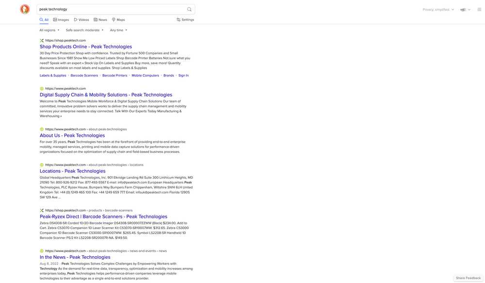This screenshot has height=283, width=485.
Task: Click favicon beside Locations result URL
Action: click(42, 165)
